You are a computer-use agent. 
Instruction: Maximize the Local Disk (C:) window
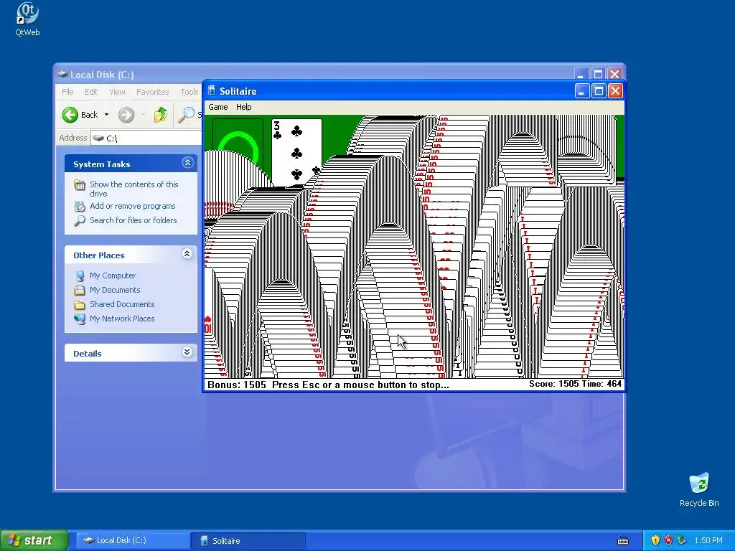598,74
